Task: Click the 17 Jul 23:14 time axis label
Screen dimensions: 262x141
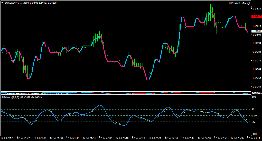Action: 254,138
